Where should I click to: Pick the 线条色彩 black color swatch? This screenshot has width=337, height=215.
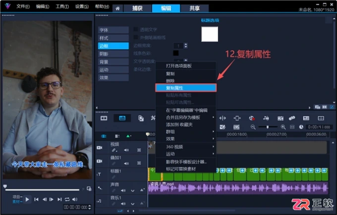[x=176, y=53]
